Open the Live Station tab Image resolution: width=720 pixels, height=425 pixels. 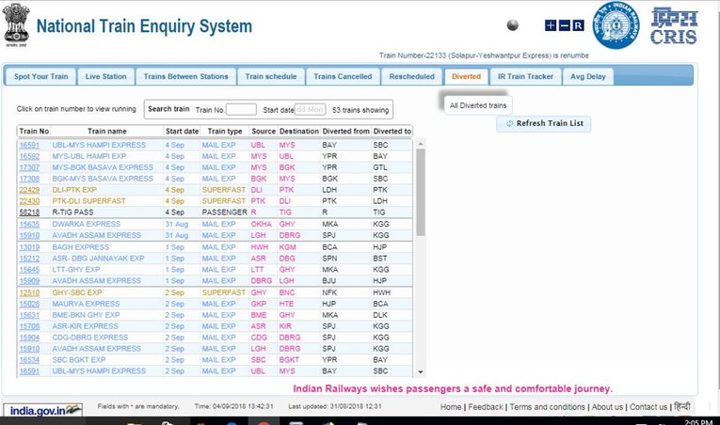tap(104, 76)
